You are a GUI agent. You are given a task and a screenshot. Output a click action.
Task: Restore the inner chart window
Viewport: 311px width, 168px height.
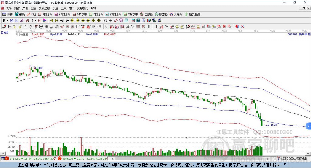[304, 8]
